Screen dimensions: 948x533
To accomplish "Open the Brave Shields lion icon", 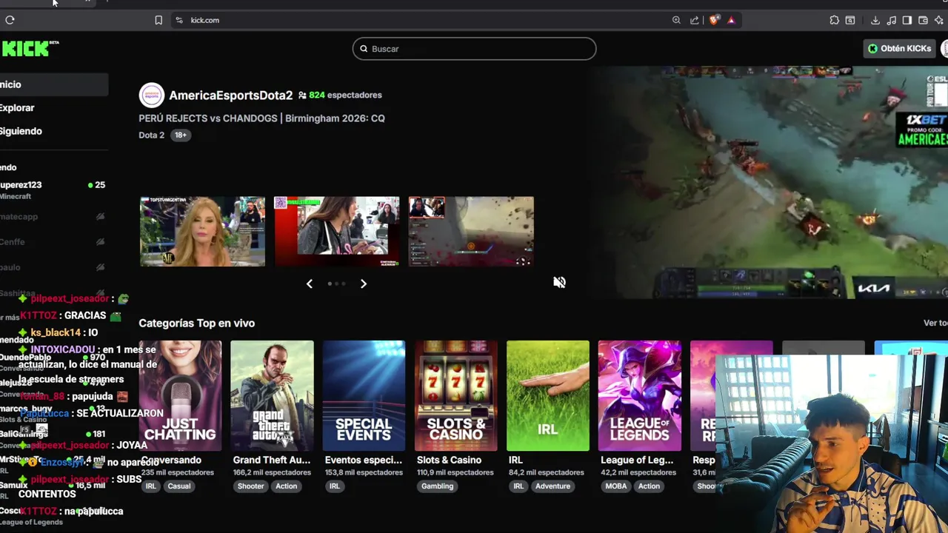I will point(713,20).
